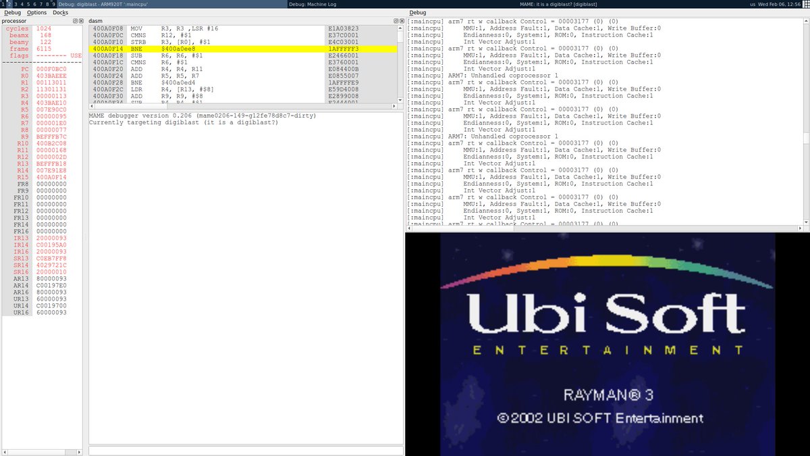Click opcode E1A03823 in dasm view
The image size is (810, 456).
pyautogui.click(x=342, y=29)
